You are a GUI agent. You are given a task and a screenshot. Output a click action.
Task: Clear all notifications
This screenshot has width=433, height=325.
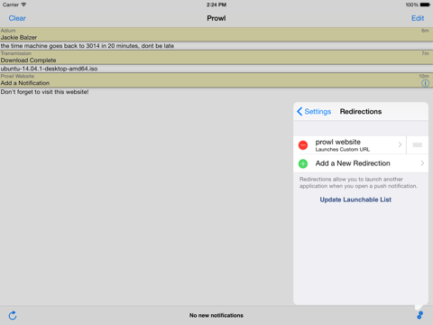click(17, 18)
